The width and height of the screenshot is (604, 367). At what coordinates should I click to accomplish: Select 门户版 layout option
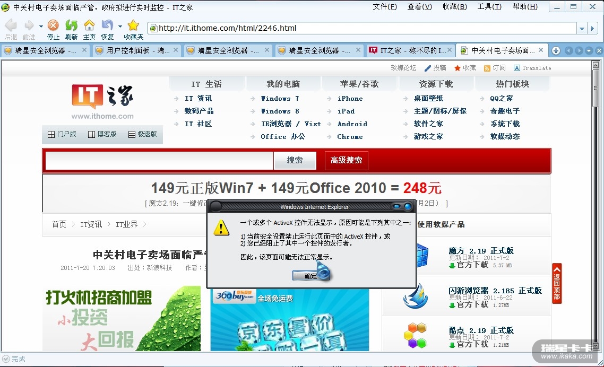(62, 134)
